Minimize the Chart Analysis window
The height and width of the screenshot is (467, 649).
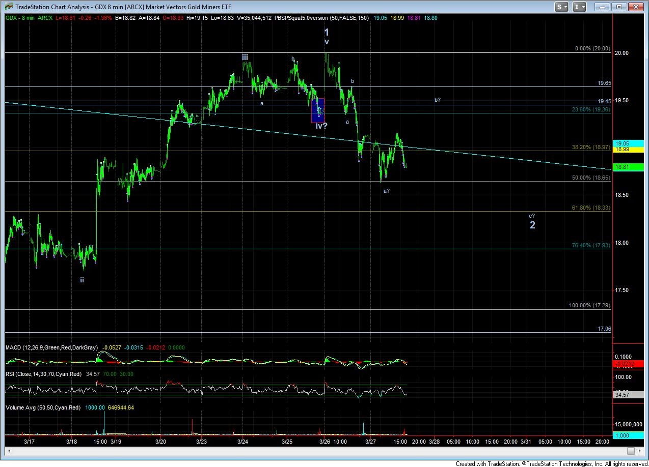click(604, 7)
